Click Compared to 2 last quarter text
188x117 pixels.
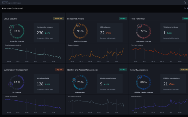[171, 38]
